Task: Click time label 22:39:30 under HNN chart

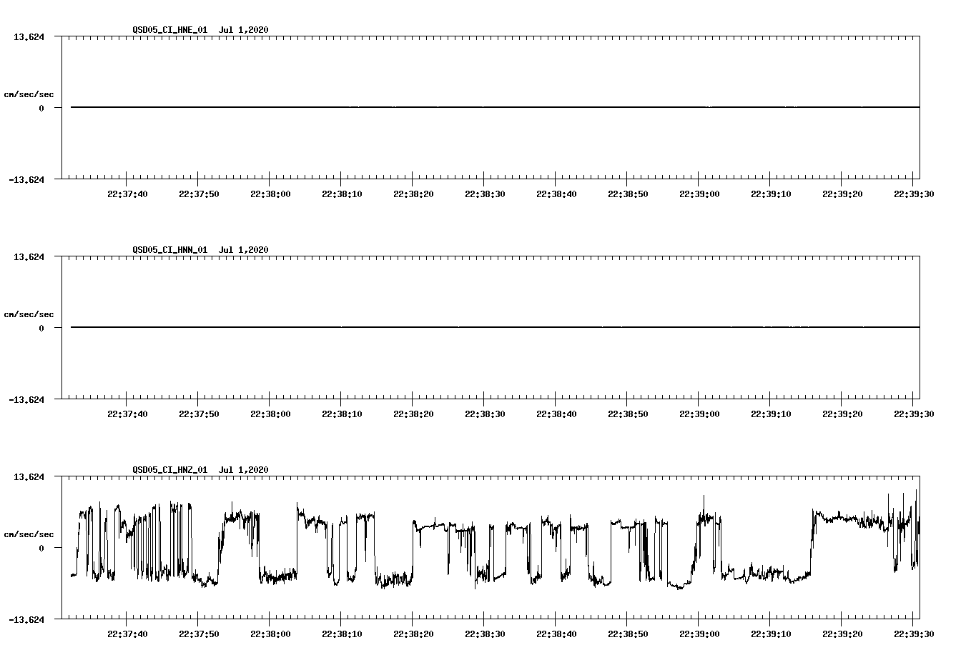Action: tap(914, 414)
